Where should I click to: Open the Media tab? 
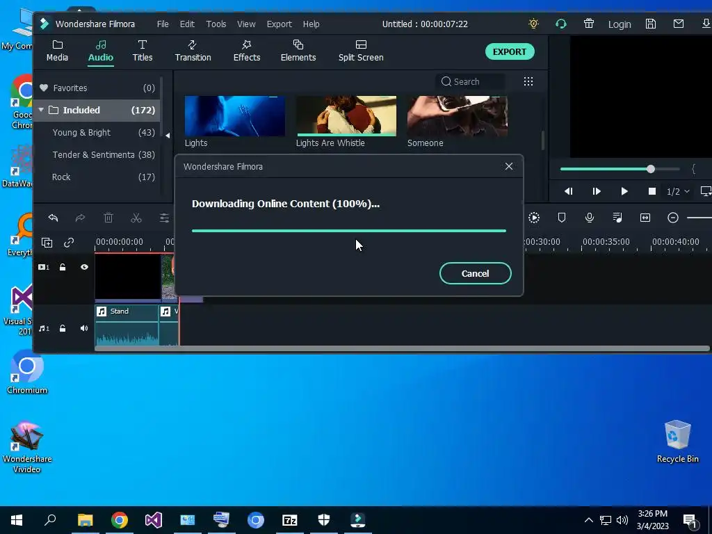[57, 51]
